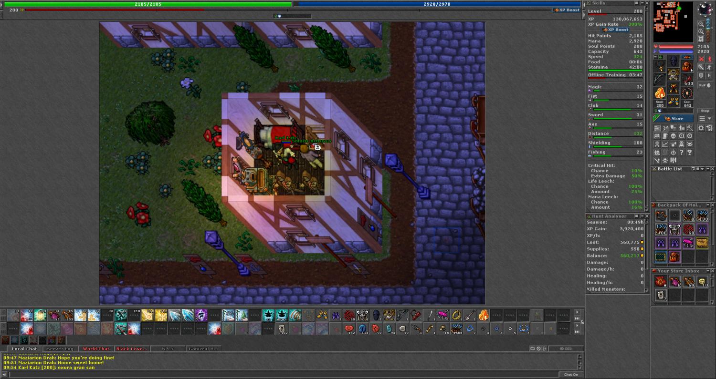
Task: Collapse the Skills panel header menu
Action: [x=636, y=3]
